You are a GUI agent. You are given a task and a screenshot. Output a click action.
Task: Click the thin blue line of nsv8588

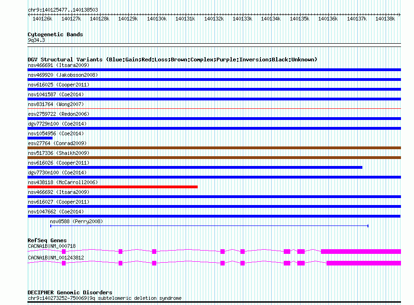(x=209, y=226)
